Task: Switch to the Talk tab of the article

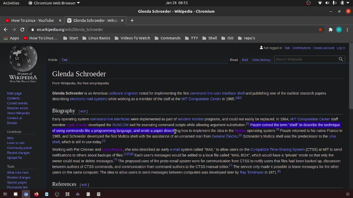Action: coord(65,60)
